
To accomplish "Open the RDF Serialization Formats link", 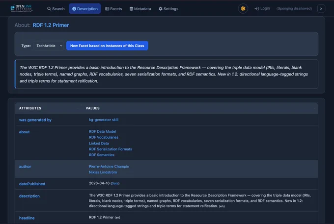I will [111, 149].
